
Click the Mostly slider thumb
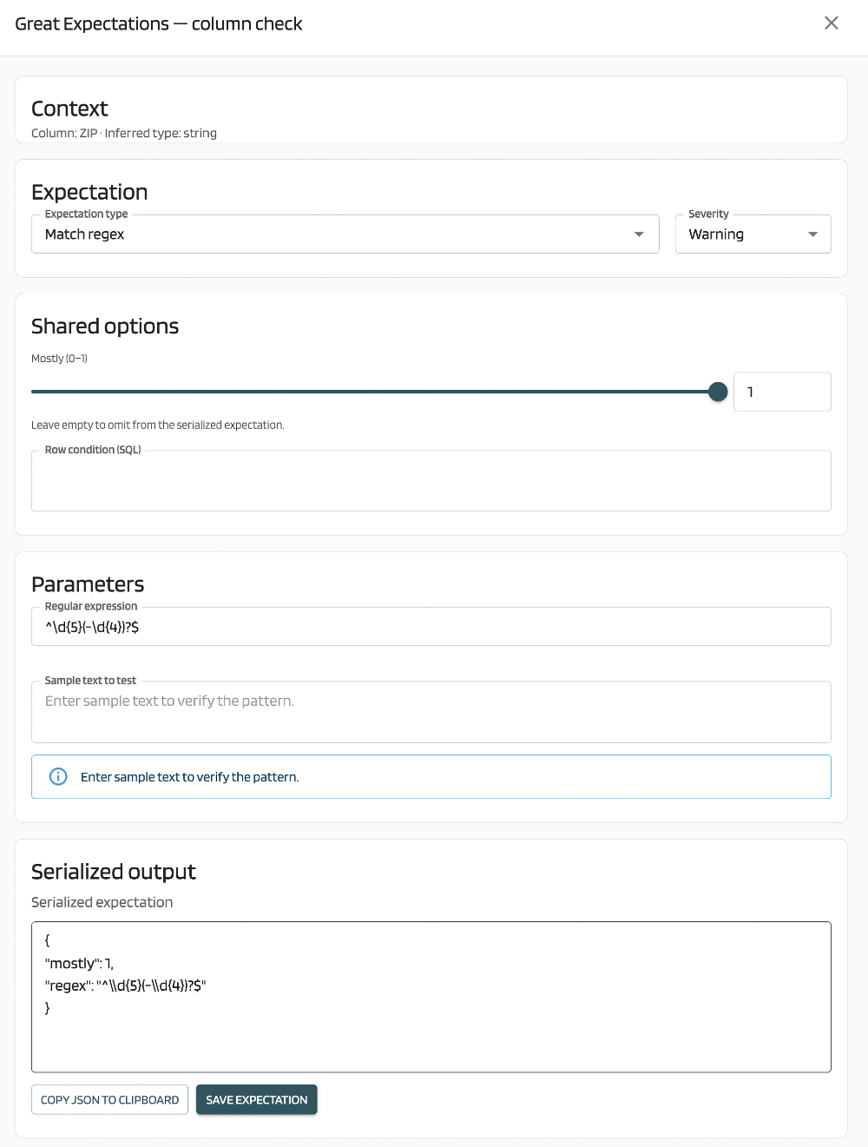[x=718, y=392]
